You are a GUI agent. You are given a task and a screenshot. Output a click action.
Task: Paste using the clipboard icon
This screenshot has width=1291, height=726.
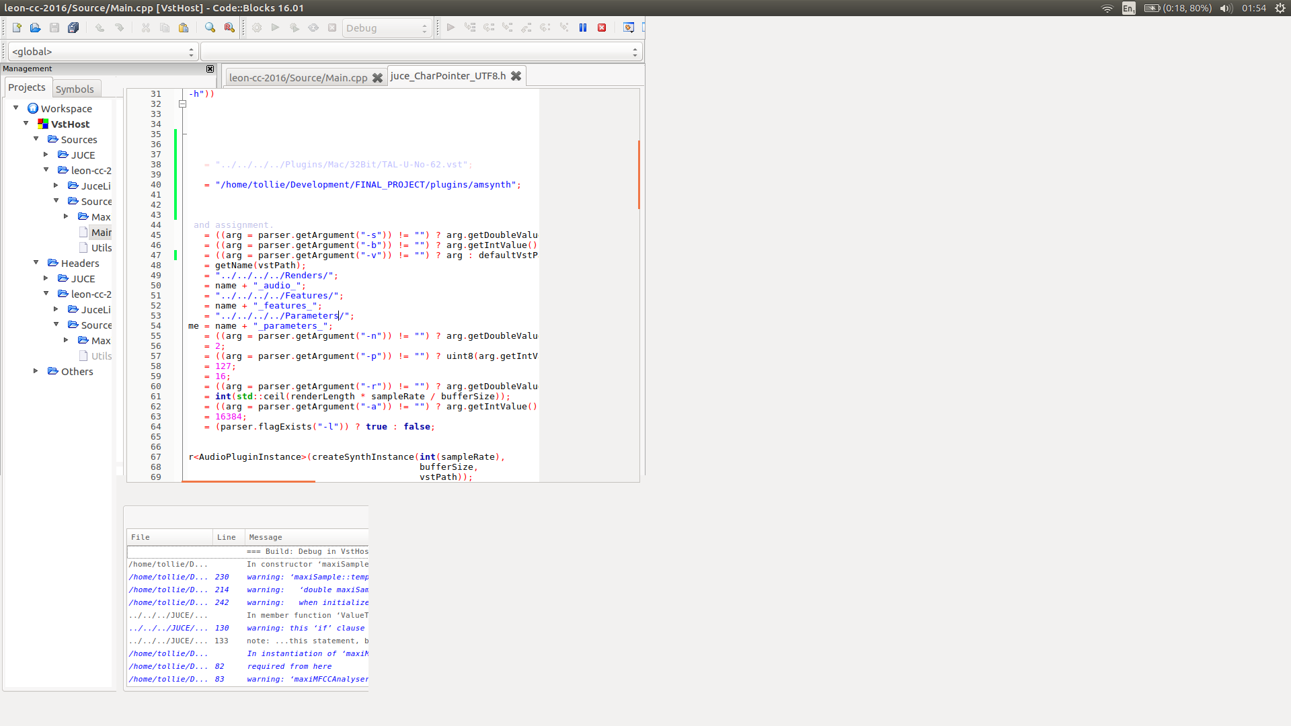point(184,28)
